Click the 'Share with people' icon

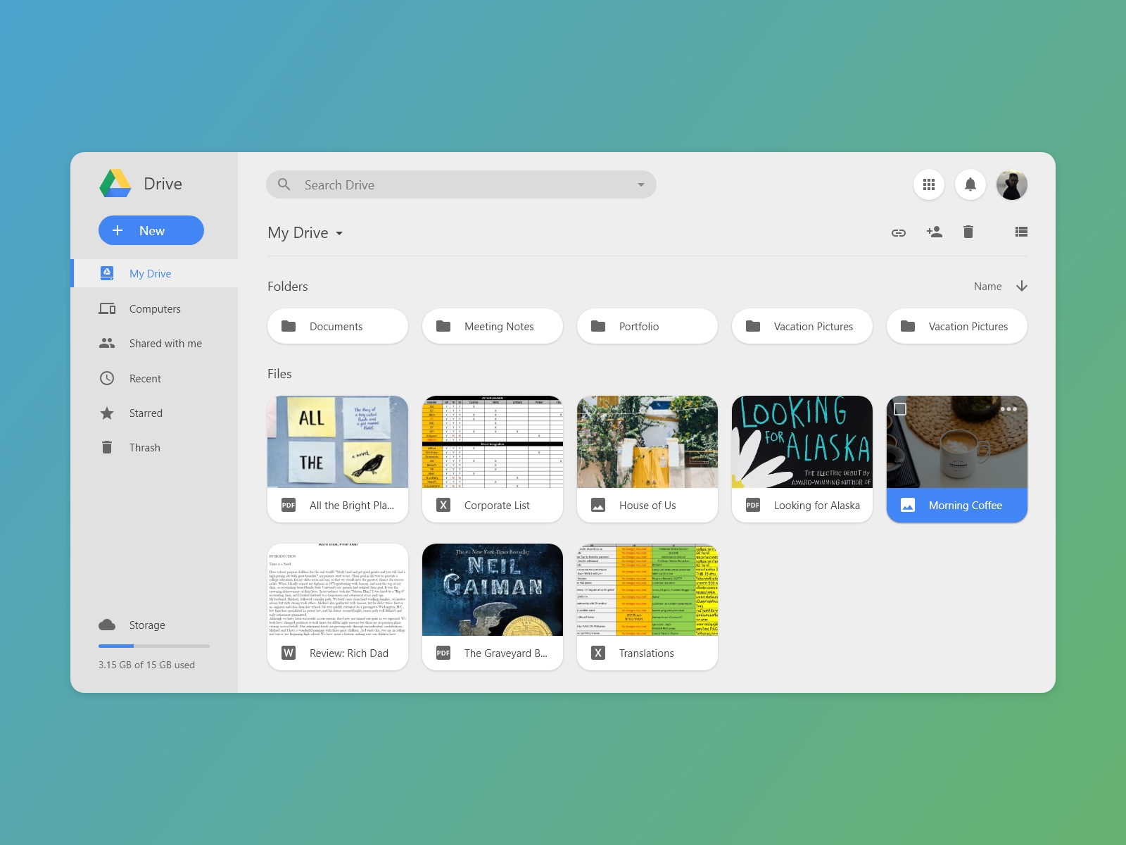tap(935, 232)
